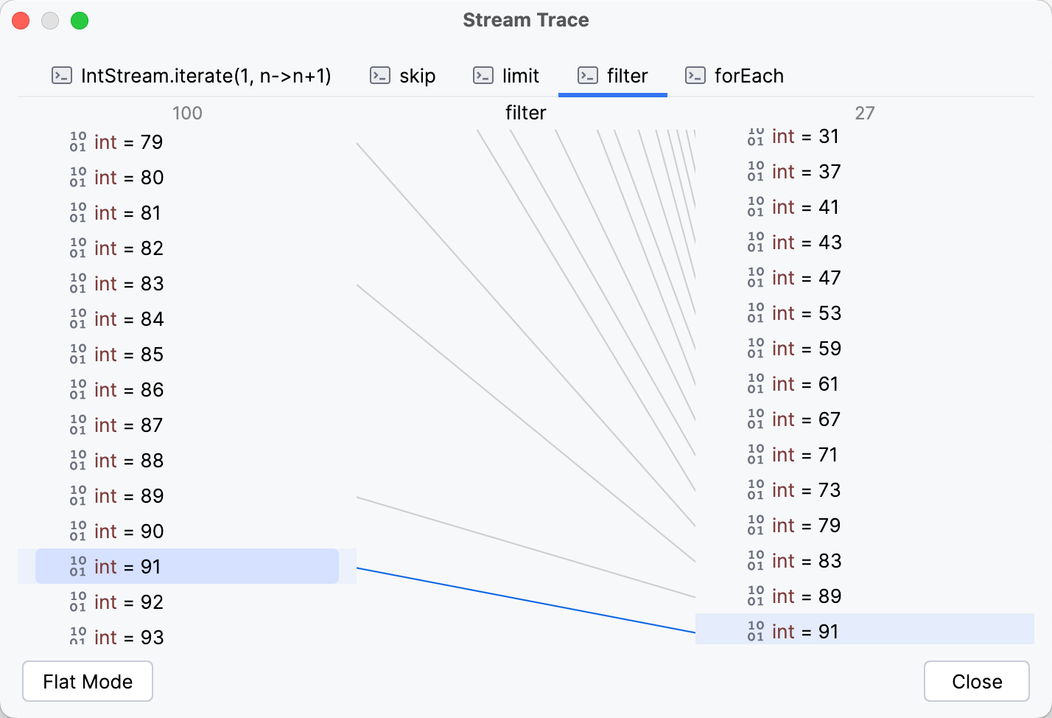Click the int type icon beside the right-side int = 91
1052x718 pixels.
[x=755, y=631]
